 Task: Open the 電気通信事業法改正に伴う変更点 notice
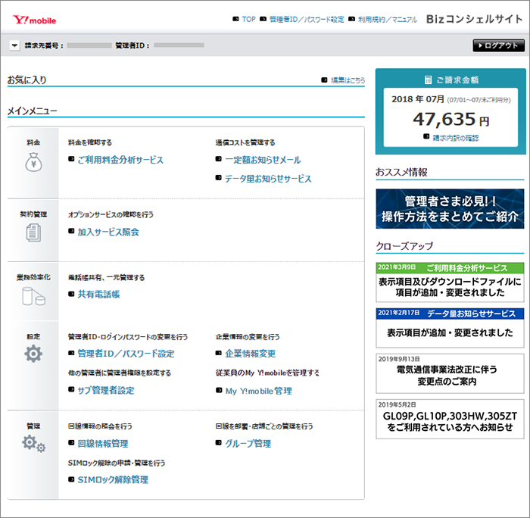450,373
